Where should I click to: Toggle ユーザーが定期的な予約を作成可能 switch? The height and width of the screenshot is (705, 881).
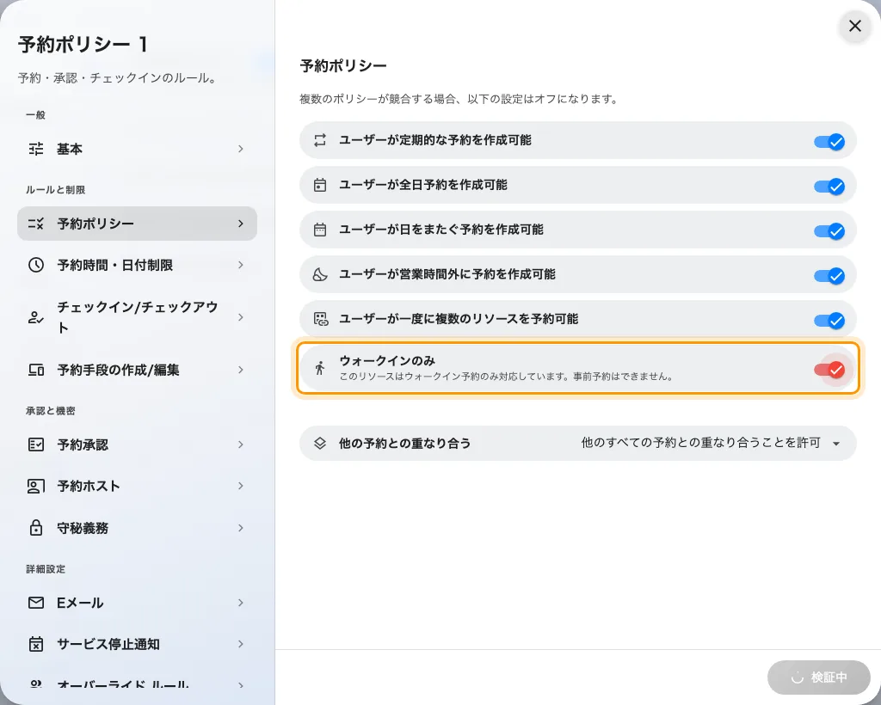click(830, 142)
